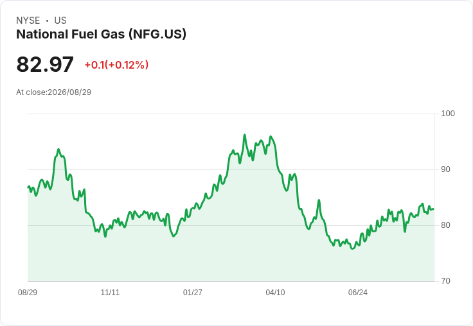Click the National Fuel Gas (NFG.US) title
Screen dimensions: 473x326
click(x=101, y=35)
